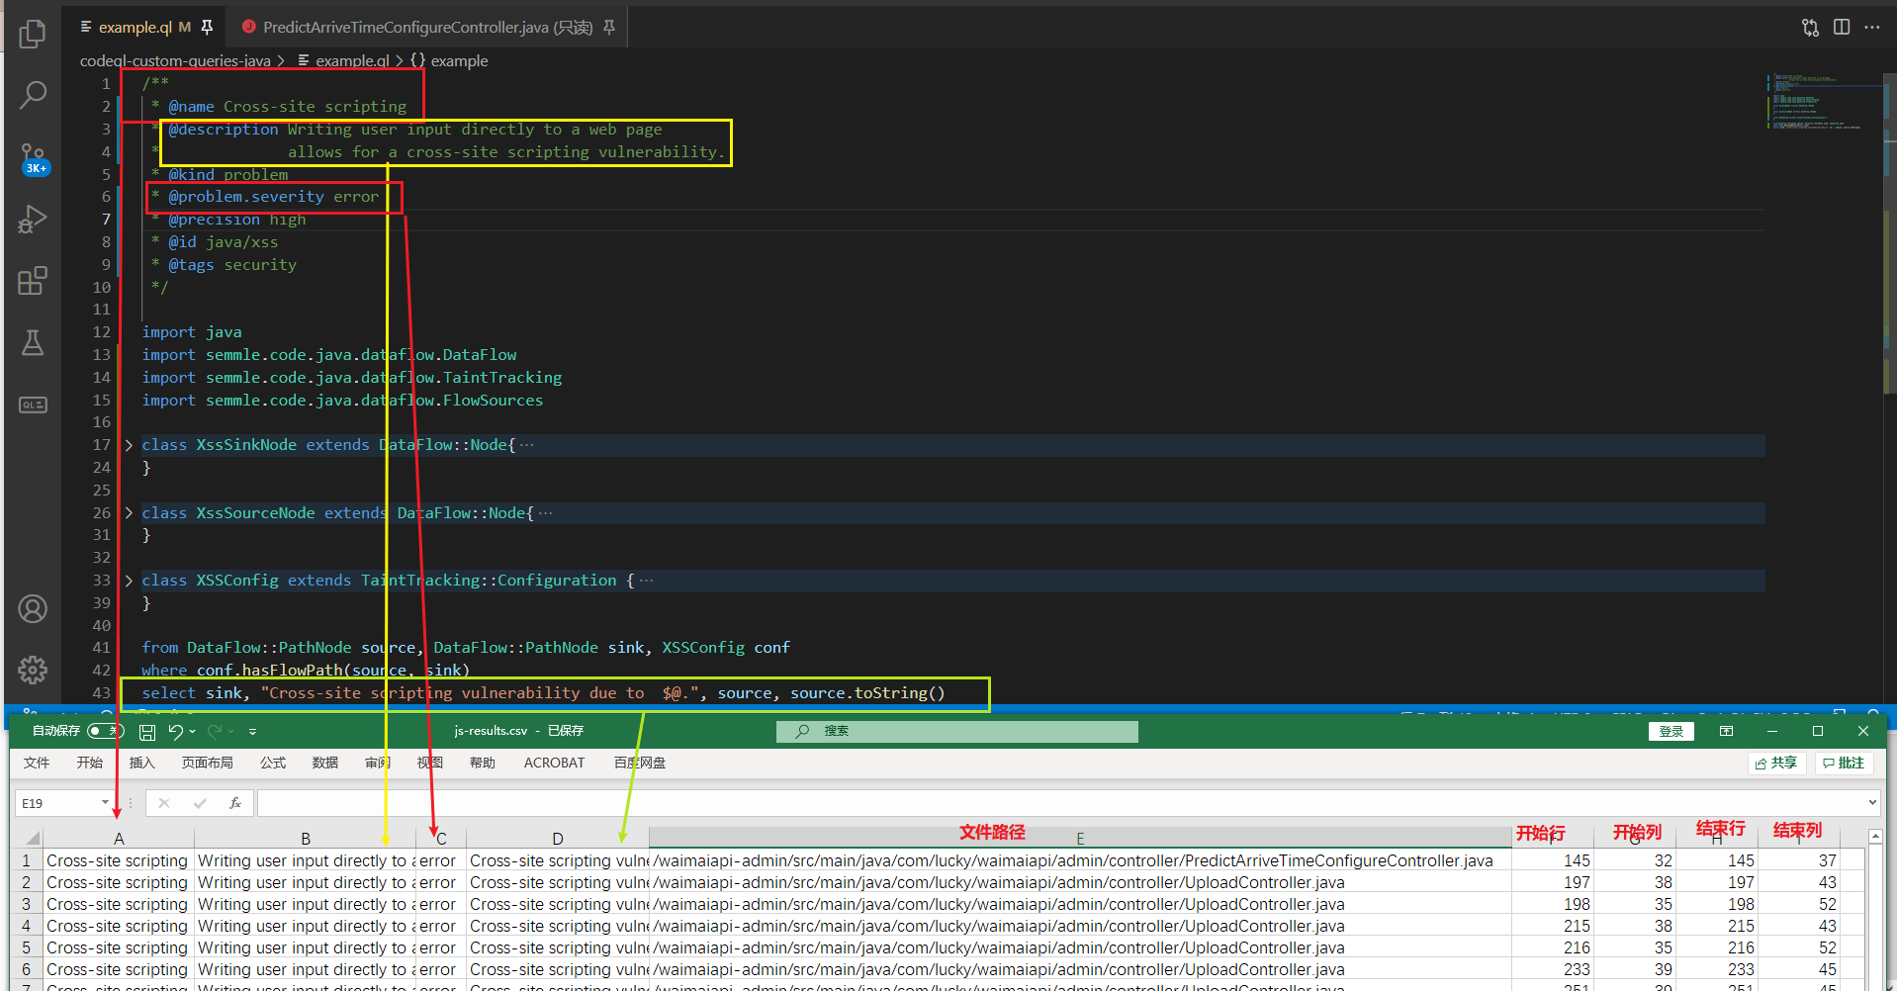Click the pin icon on example.ql tab

[x=207, y=27]
